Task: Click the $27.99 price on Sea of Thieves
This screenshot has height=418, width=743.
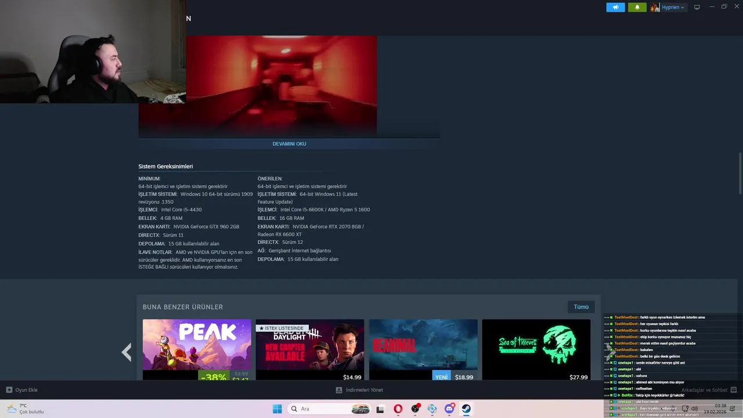Action: [x=578, y=377]
